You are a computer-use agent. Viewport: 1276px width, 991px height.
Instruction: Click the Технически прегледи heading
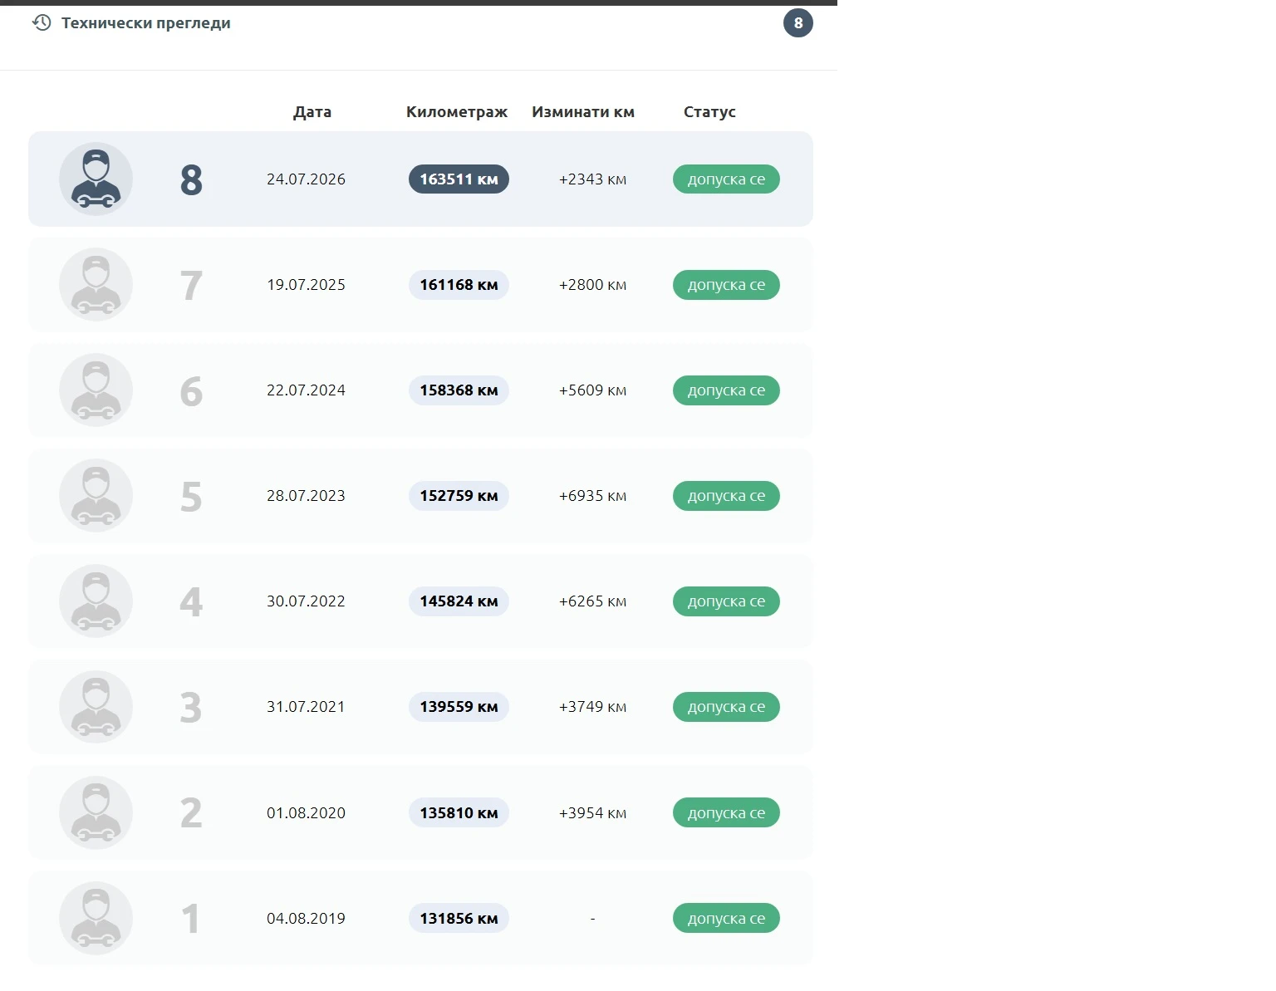(146, 23)
